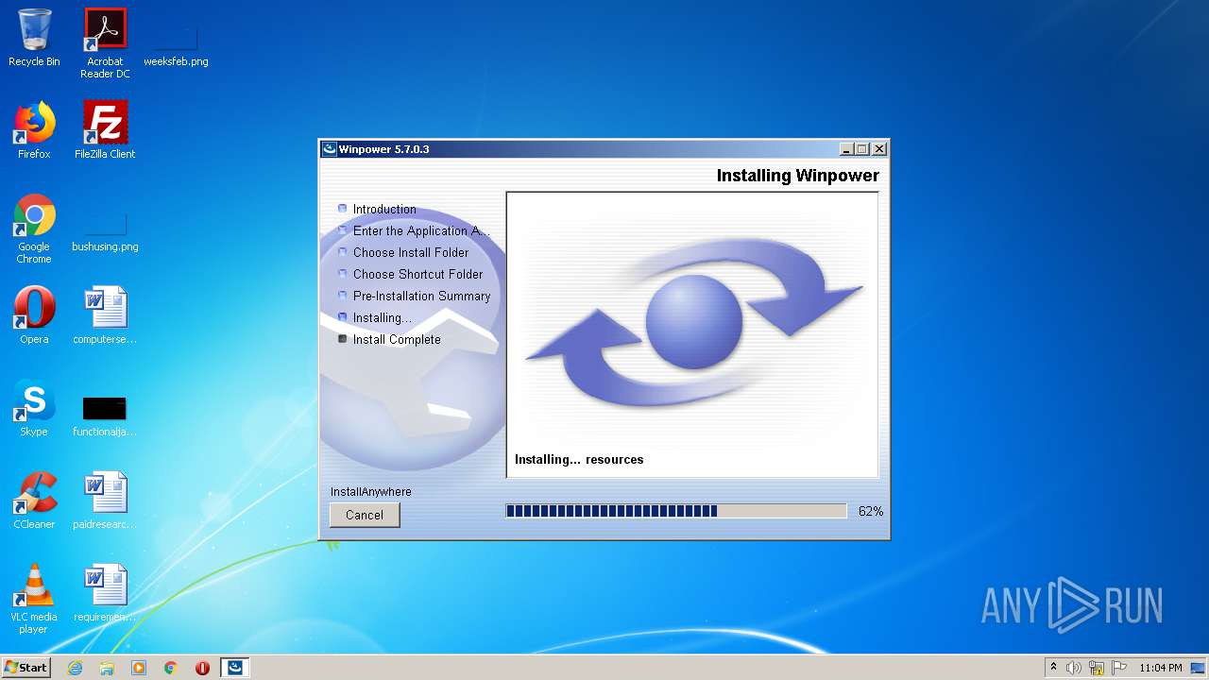Click the Installing... resources status text
The image size is (1209, 680).
pos(579,459)
